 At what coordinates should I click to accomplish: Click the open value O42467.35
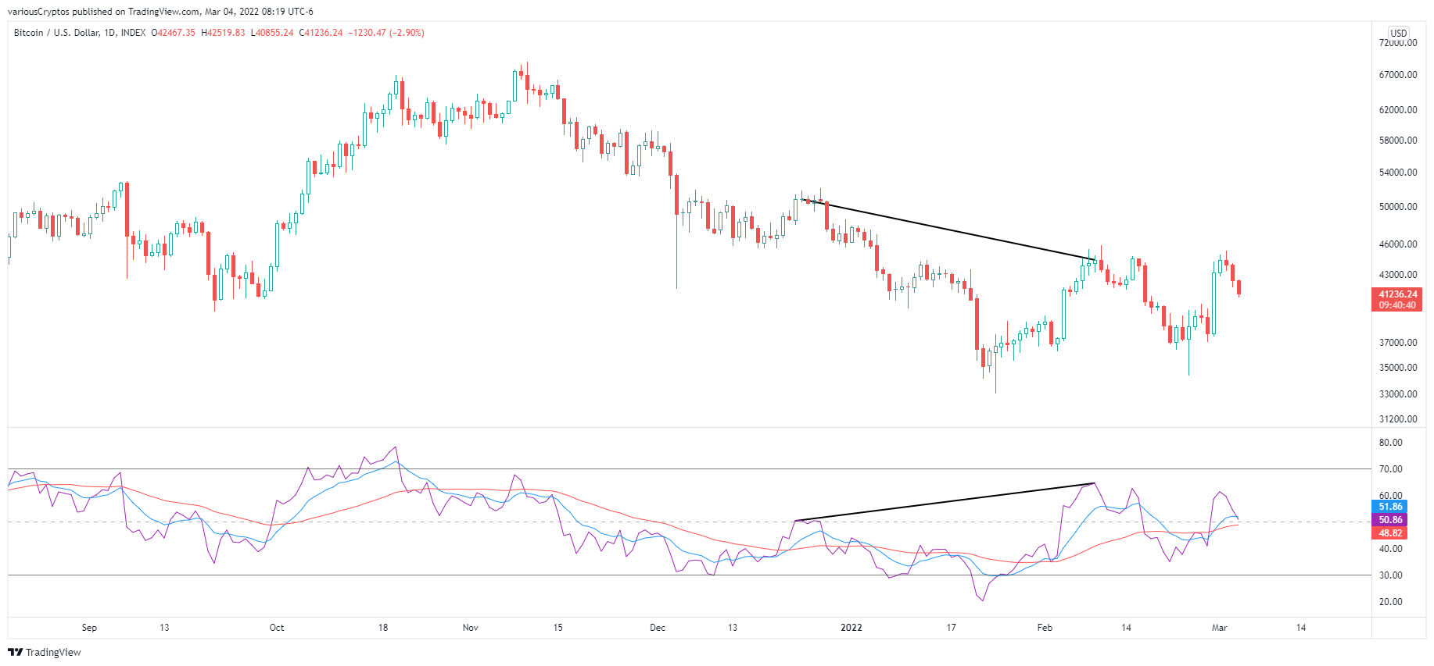174,33
